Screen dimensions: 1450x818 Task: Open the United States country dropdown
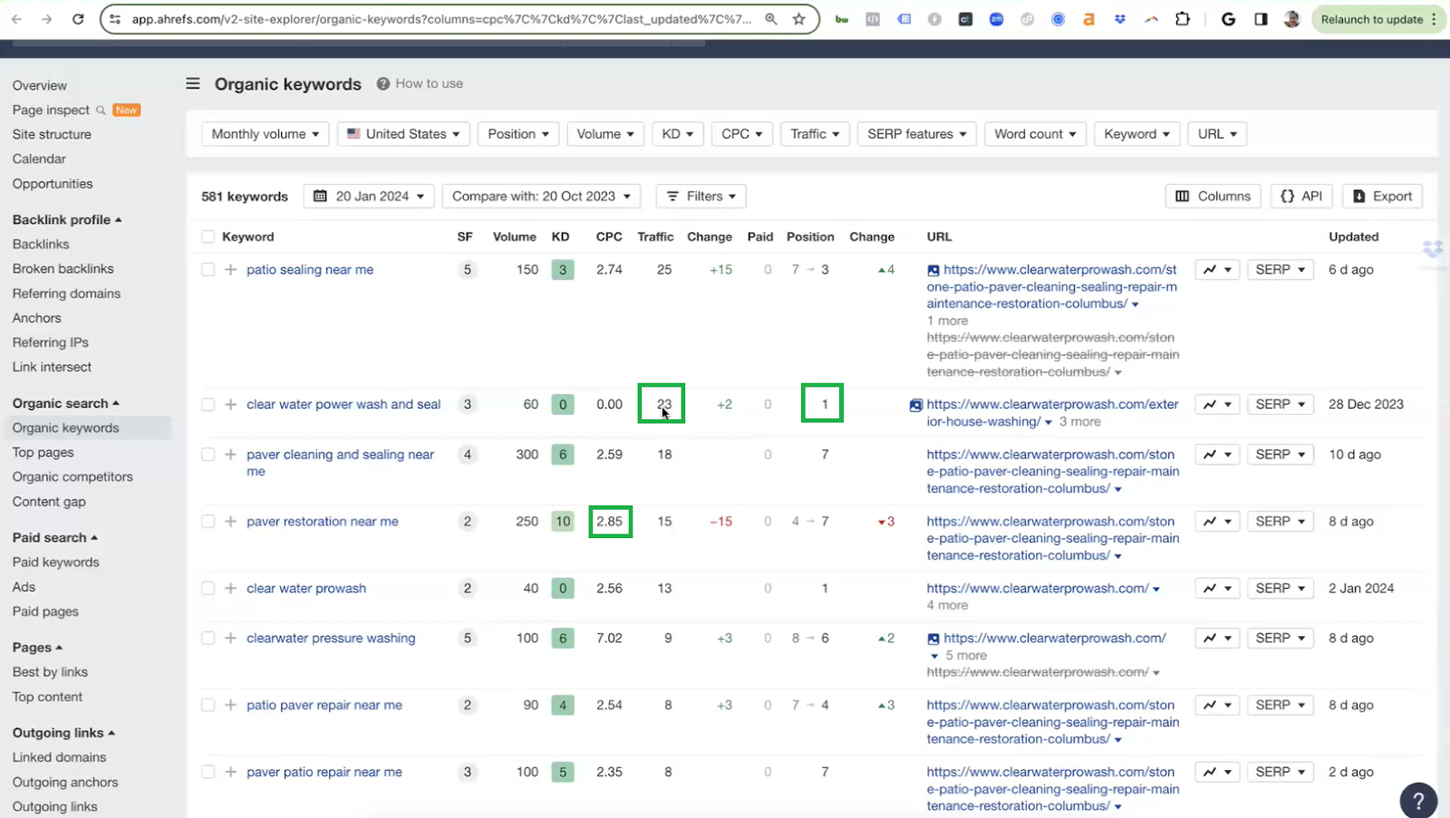click(403, 134)
